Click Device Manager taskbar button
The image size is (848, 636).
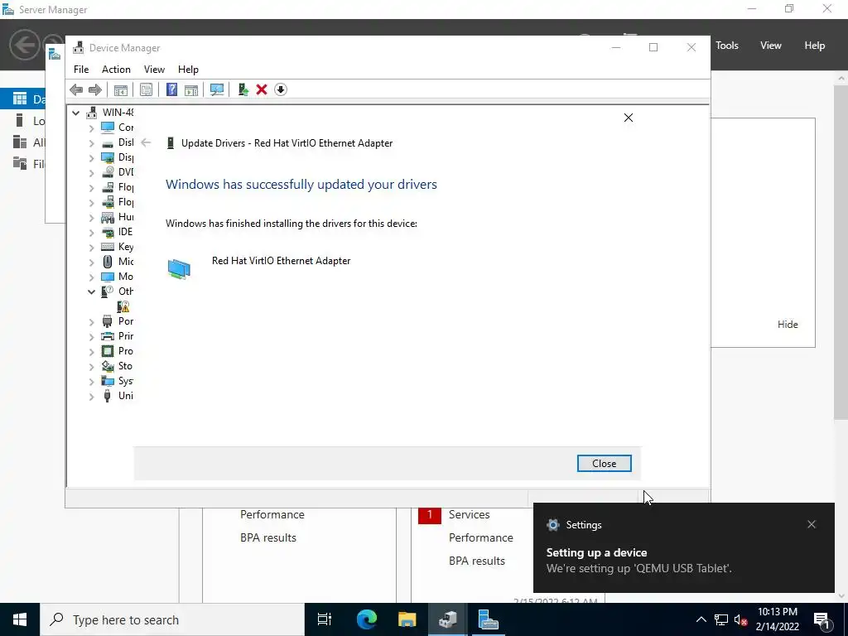click(447, 619)
